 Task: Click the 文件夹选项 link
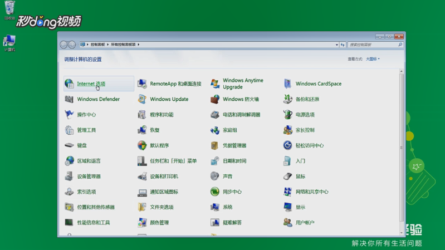point(162,207)
